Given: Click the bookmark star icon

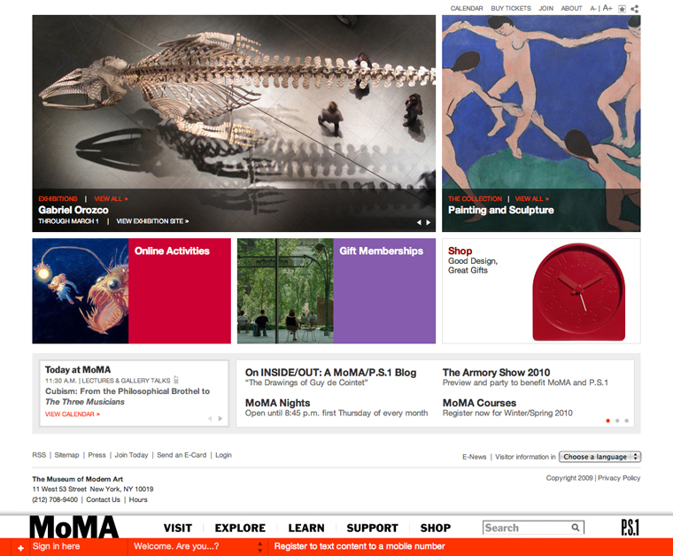Looking at the screenshot, I should tap(622, 9).
